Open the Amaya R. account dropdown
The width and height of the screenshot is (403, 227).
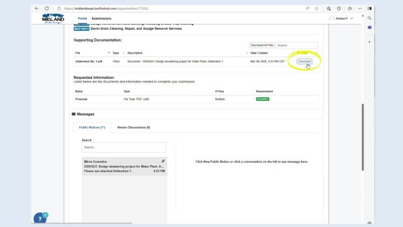(341, 18)
